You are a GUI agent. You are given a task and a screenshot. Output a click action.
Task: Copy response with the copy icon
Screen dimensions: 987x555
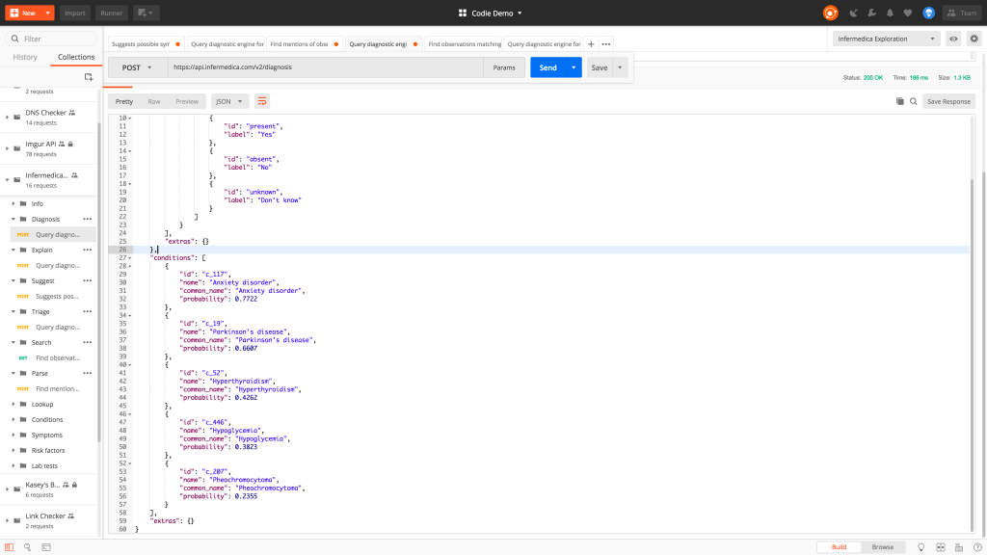point(900,101)
